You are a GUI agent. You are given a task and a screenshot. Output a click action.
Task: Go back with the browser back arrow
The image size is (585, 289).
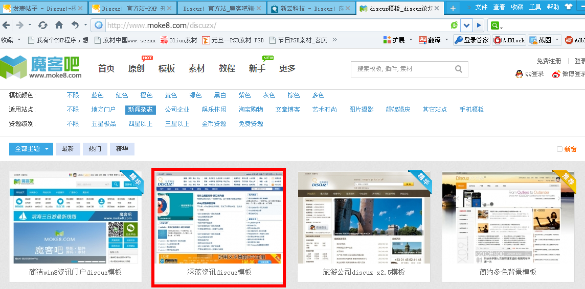tap(6, 25)
